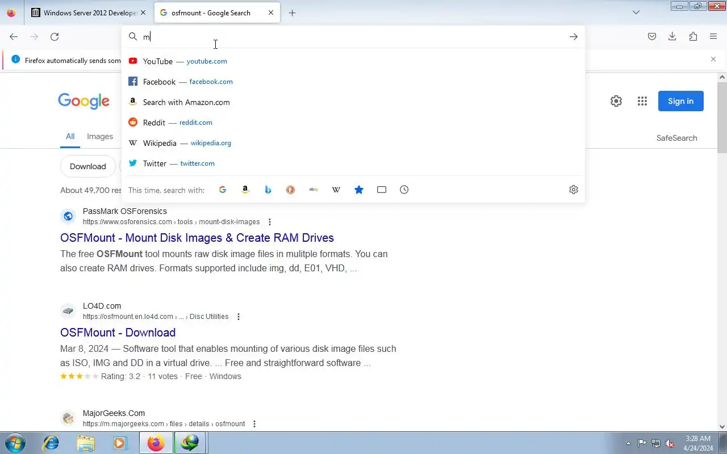This screenshot has width=727, height=454.
Task: Reload the current page
Action: (55, 37)
